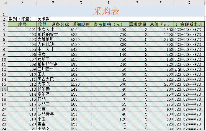Click the 仪器、设备名称 header cell
Viewport: 206px width, 131px height.
[x=53, y=24]
